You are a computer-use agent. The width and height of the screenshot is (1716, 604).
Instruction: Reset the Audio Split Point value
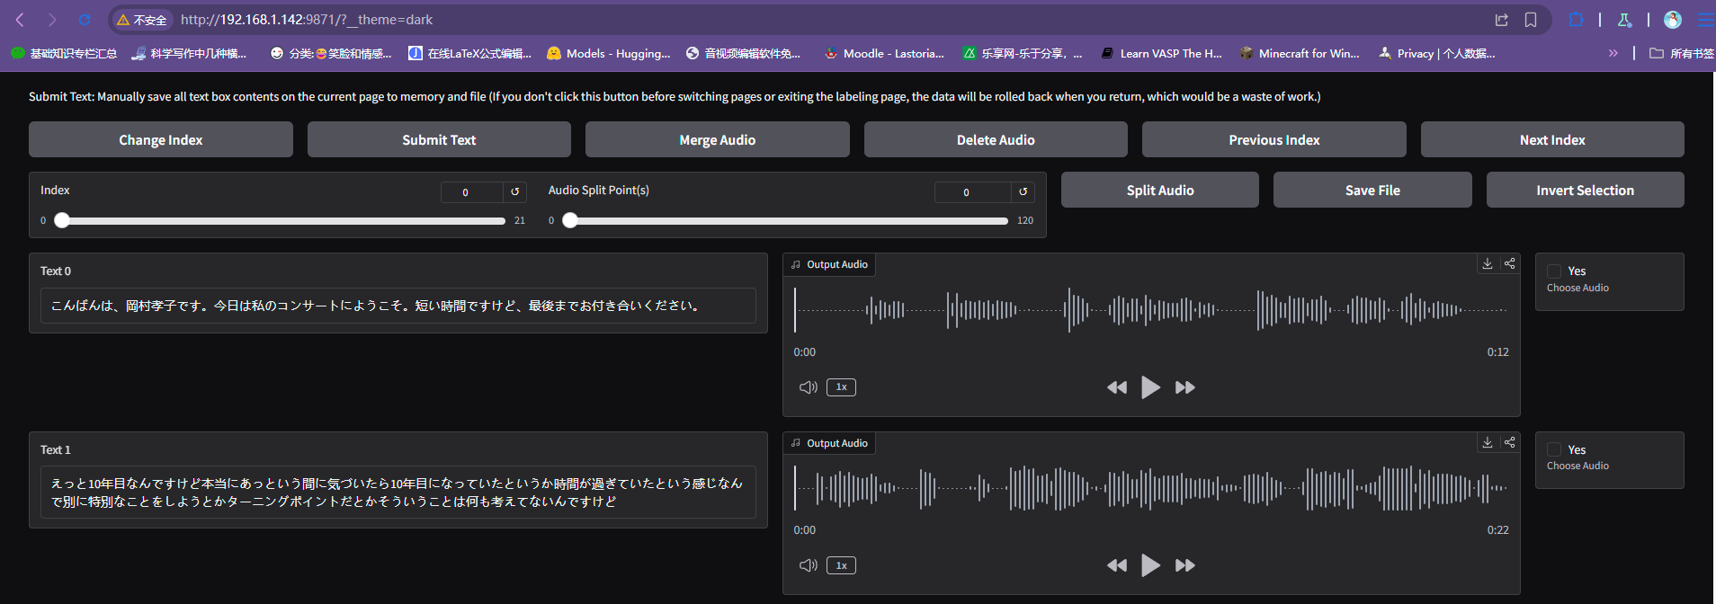tap(1023, 191)
